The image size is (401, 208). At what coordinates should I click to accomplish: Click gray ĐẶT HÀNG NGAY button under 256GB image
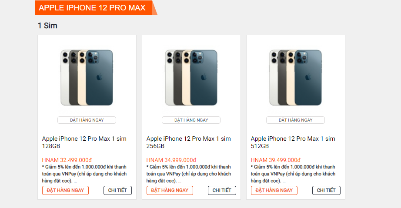(191, 120)
